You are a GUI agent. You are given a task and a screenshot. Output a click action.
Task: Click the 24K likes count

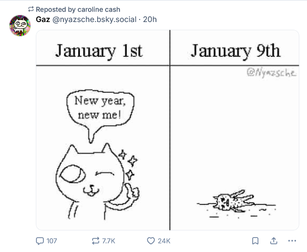pyautogui.click(x=164, y=240)
